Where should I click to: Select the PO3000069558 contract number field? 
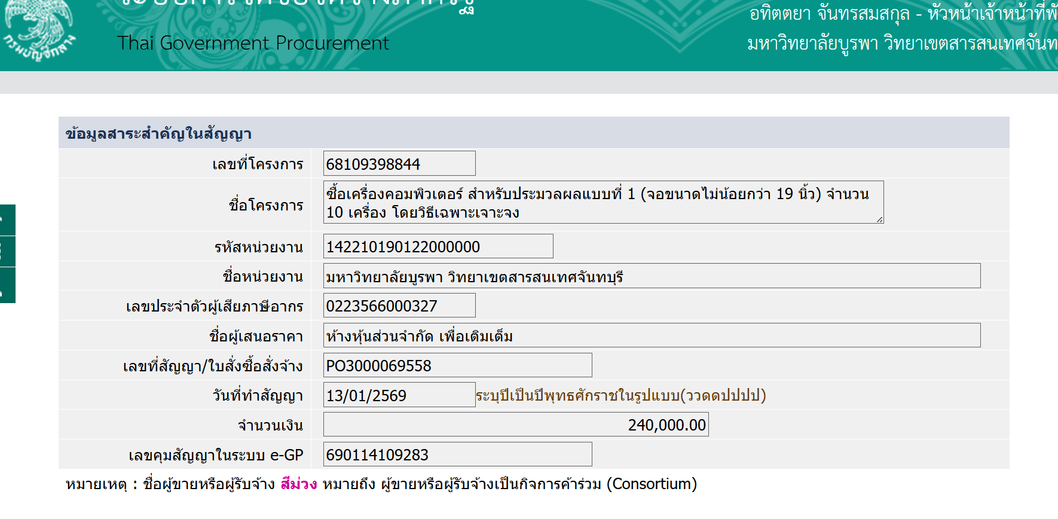[457, 365]
